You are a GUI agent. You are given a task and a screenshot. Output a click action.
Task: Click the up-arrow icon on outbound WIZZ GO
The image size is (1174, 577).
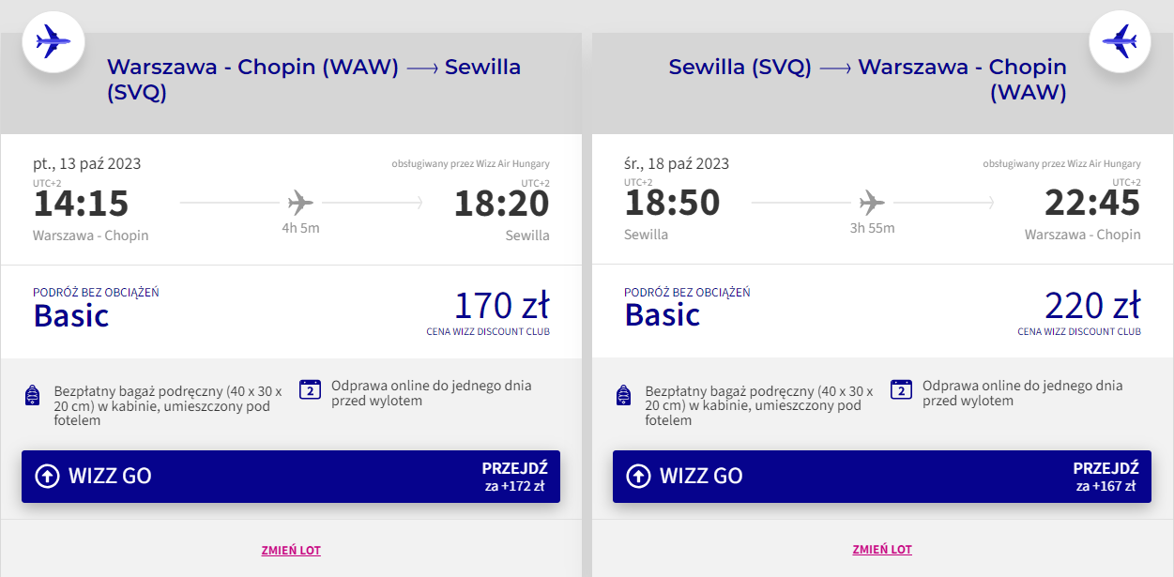pos(47,476)
